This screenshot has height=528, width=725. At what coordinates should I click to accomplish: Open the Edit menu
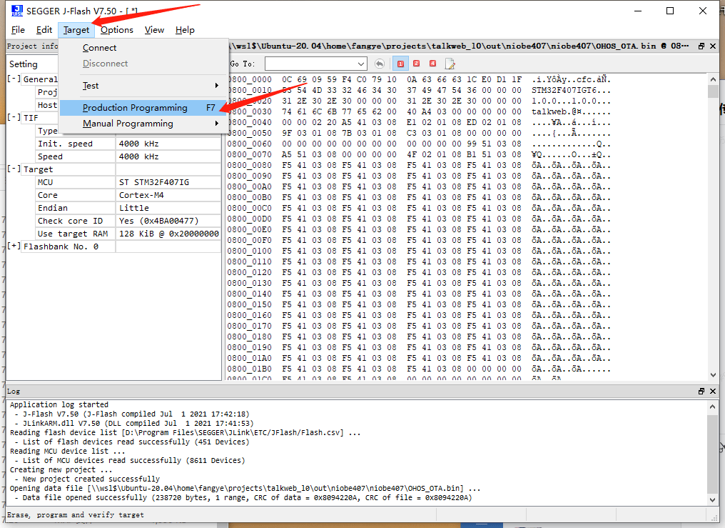point(44,29)
